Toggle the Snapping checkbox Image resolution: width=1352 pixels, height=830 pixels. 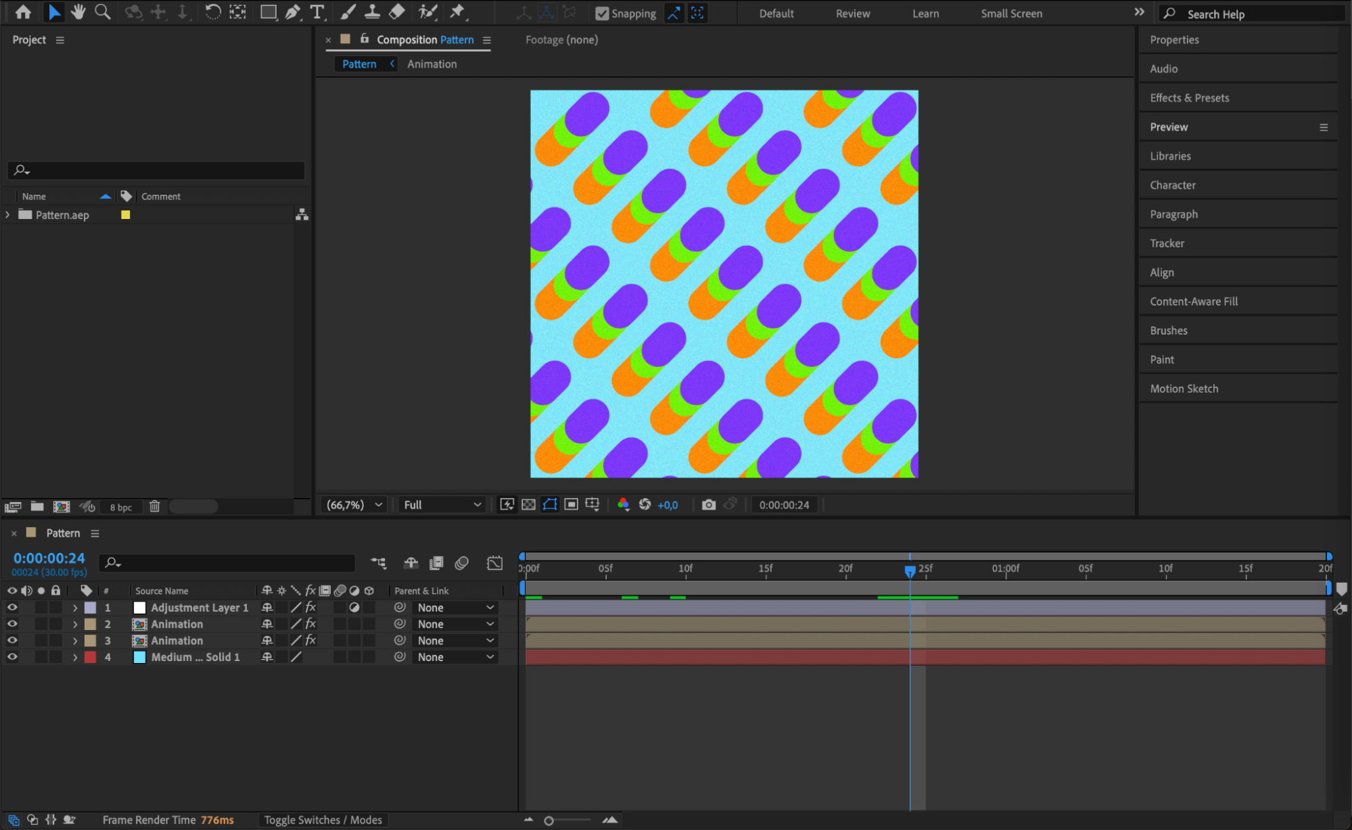click(601, 14)
